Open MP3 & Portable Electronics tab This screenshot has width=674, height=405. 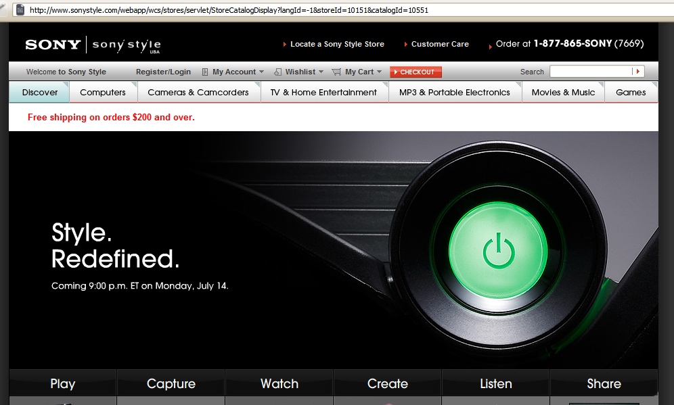coord(455,93)
